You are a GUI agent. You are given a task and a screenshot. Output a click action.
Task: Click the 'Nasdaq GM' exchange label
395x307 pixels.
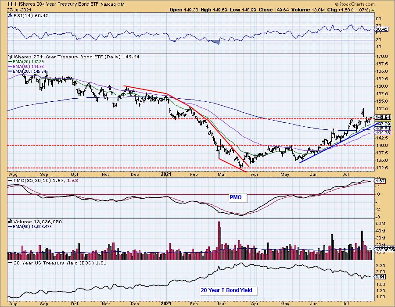[112, 4]
